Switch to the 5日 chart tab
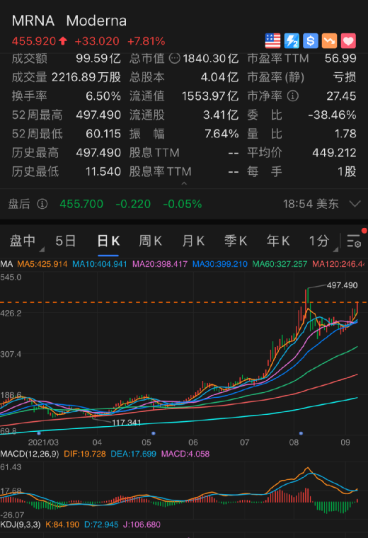 pyautogui.click(x=66, y=241)
